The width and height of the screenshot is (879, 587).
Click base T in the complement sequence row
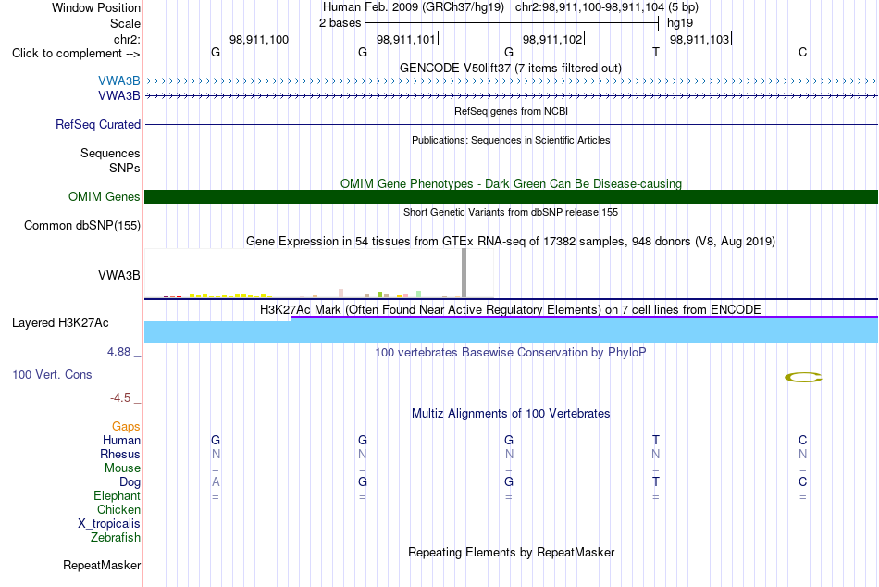coord(656,52)
